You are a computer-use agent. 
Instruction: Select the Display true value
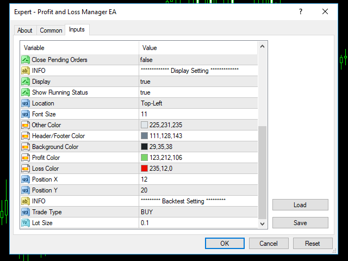click(145, 82)
